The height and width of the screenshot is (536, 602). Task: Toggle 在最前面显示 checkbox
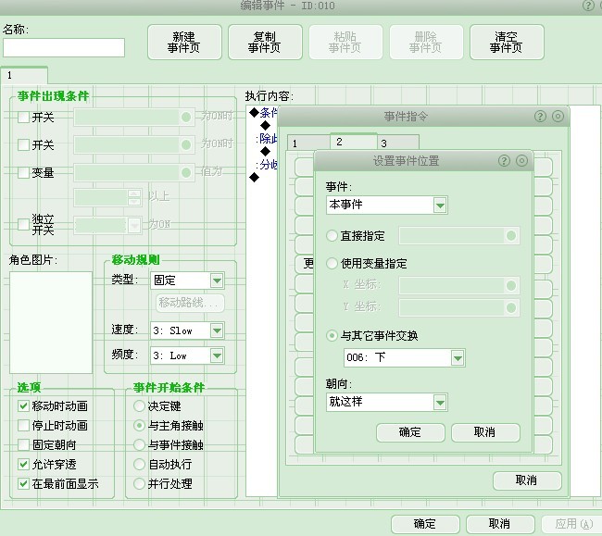(x=23, y=483)
